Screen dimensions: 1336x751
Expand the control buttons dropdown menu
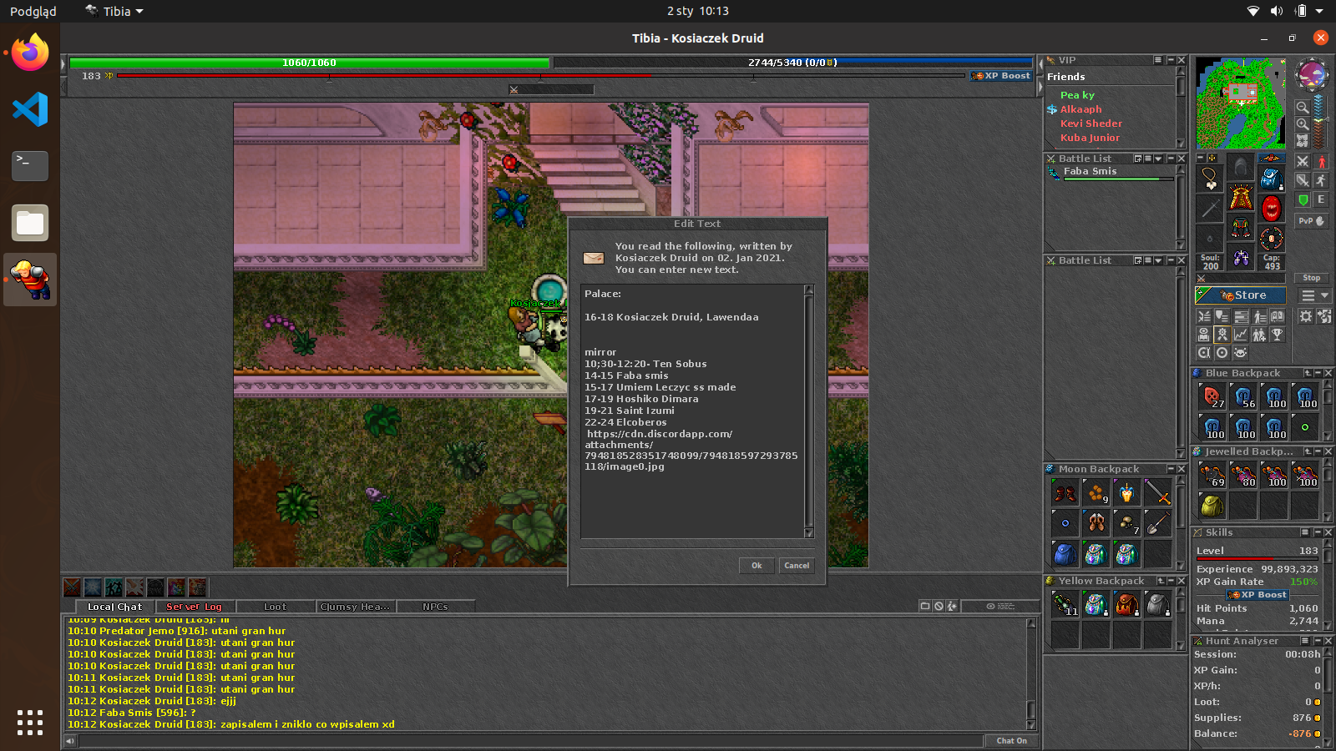[1315, 295]
